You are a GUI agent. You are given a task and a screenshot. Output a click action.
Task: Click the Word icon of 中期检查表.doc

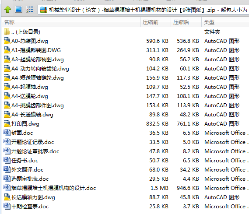pos(7,207)
